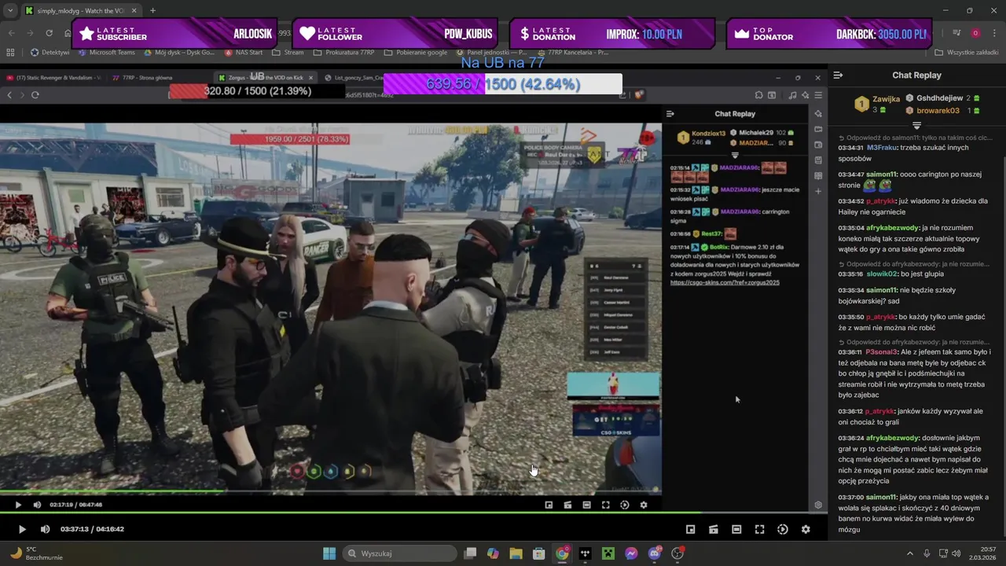
Task: Open a new browser tab
Action: click(x=152, y=10)
